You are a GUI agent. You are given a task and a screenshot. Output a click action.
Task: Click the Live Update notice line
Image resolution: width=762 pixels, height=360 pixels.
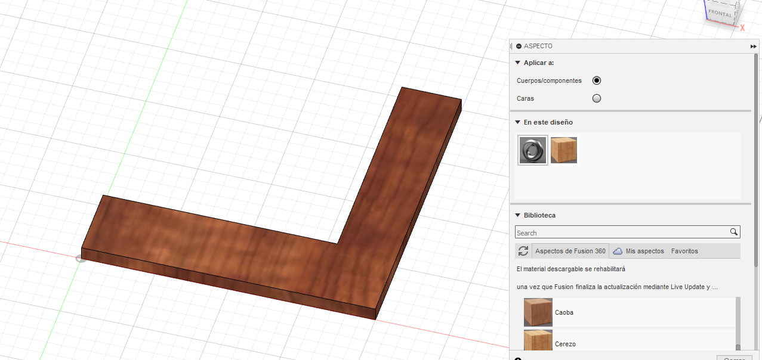coord(617,287)
